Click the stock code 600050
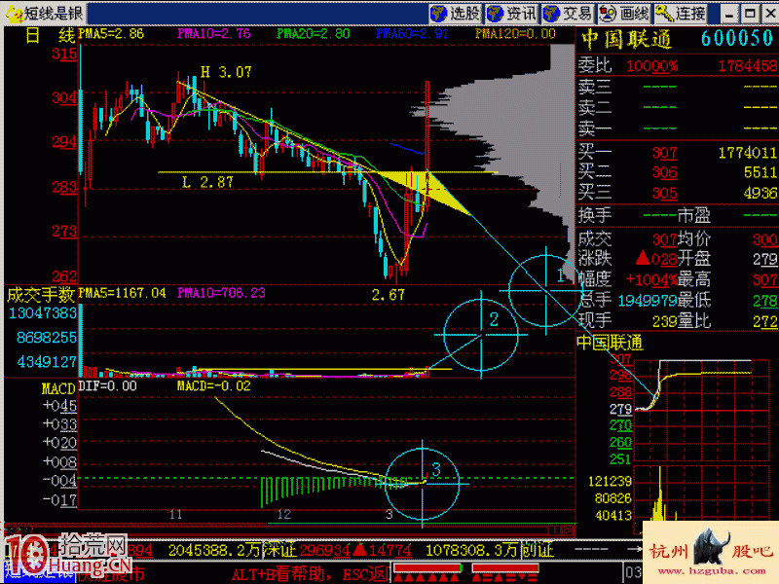779x584 pixels. click(x=737, y=39)
